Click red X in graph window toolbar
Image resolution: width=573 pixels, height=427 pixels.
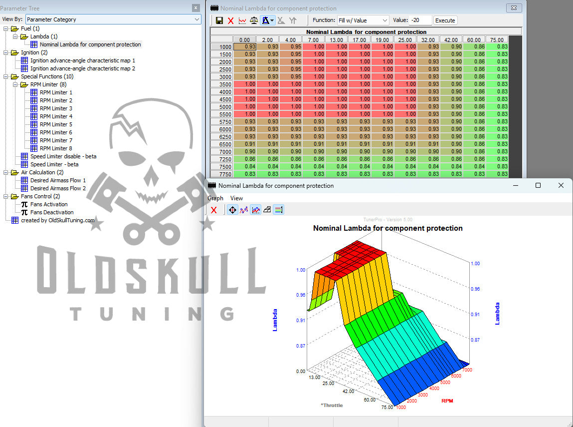click(x=214, y=210)
